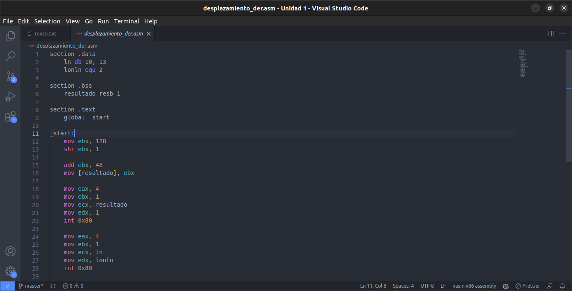Screen dimensions: 572x291
Task: Open the Selection menu
Action: (47, 21)
